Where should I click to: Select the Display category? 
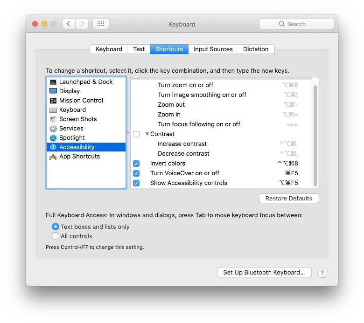(86, 91)
